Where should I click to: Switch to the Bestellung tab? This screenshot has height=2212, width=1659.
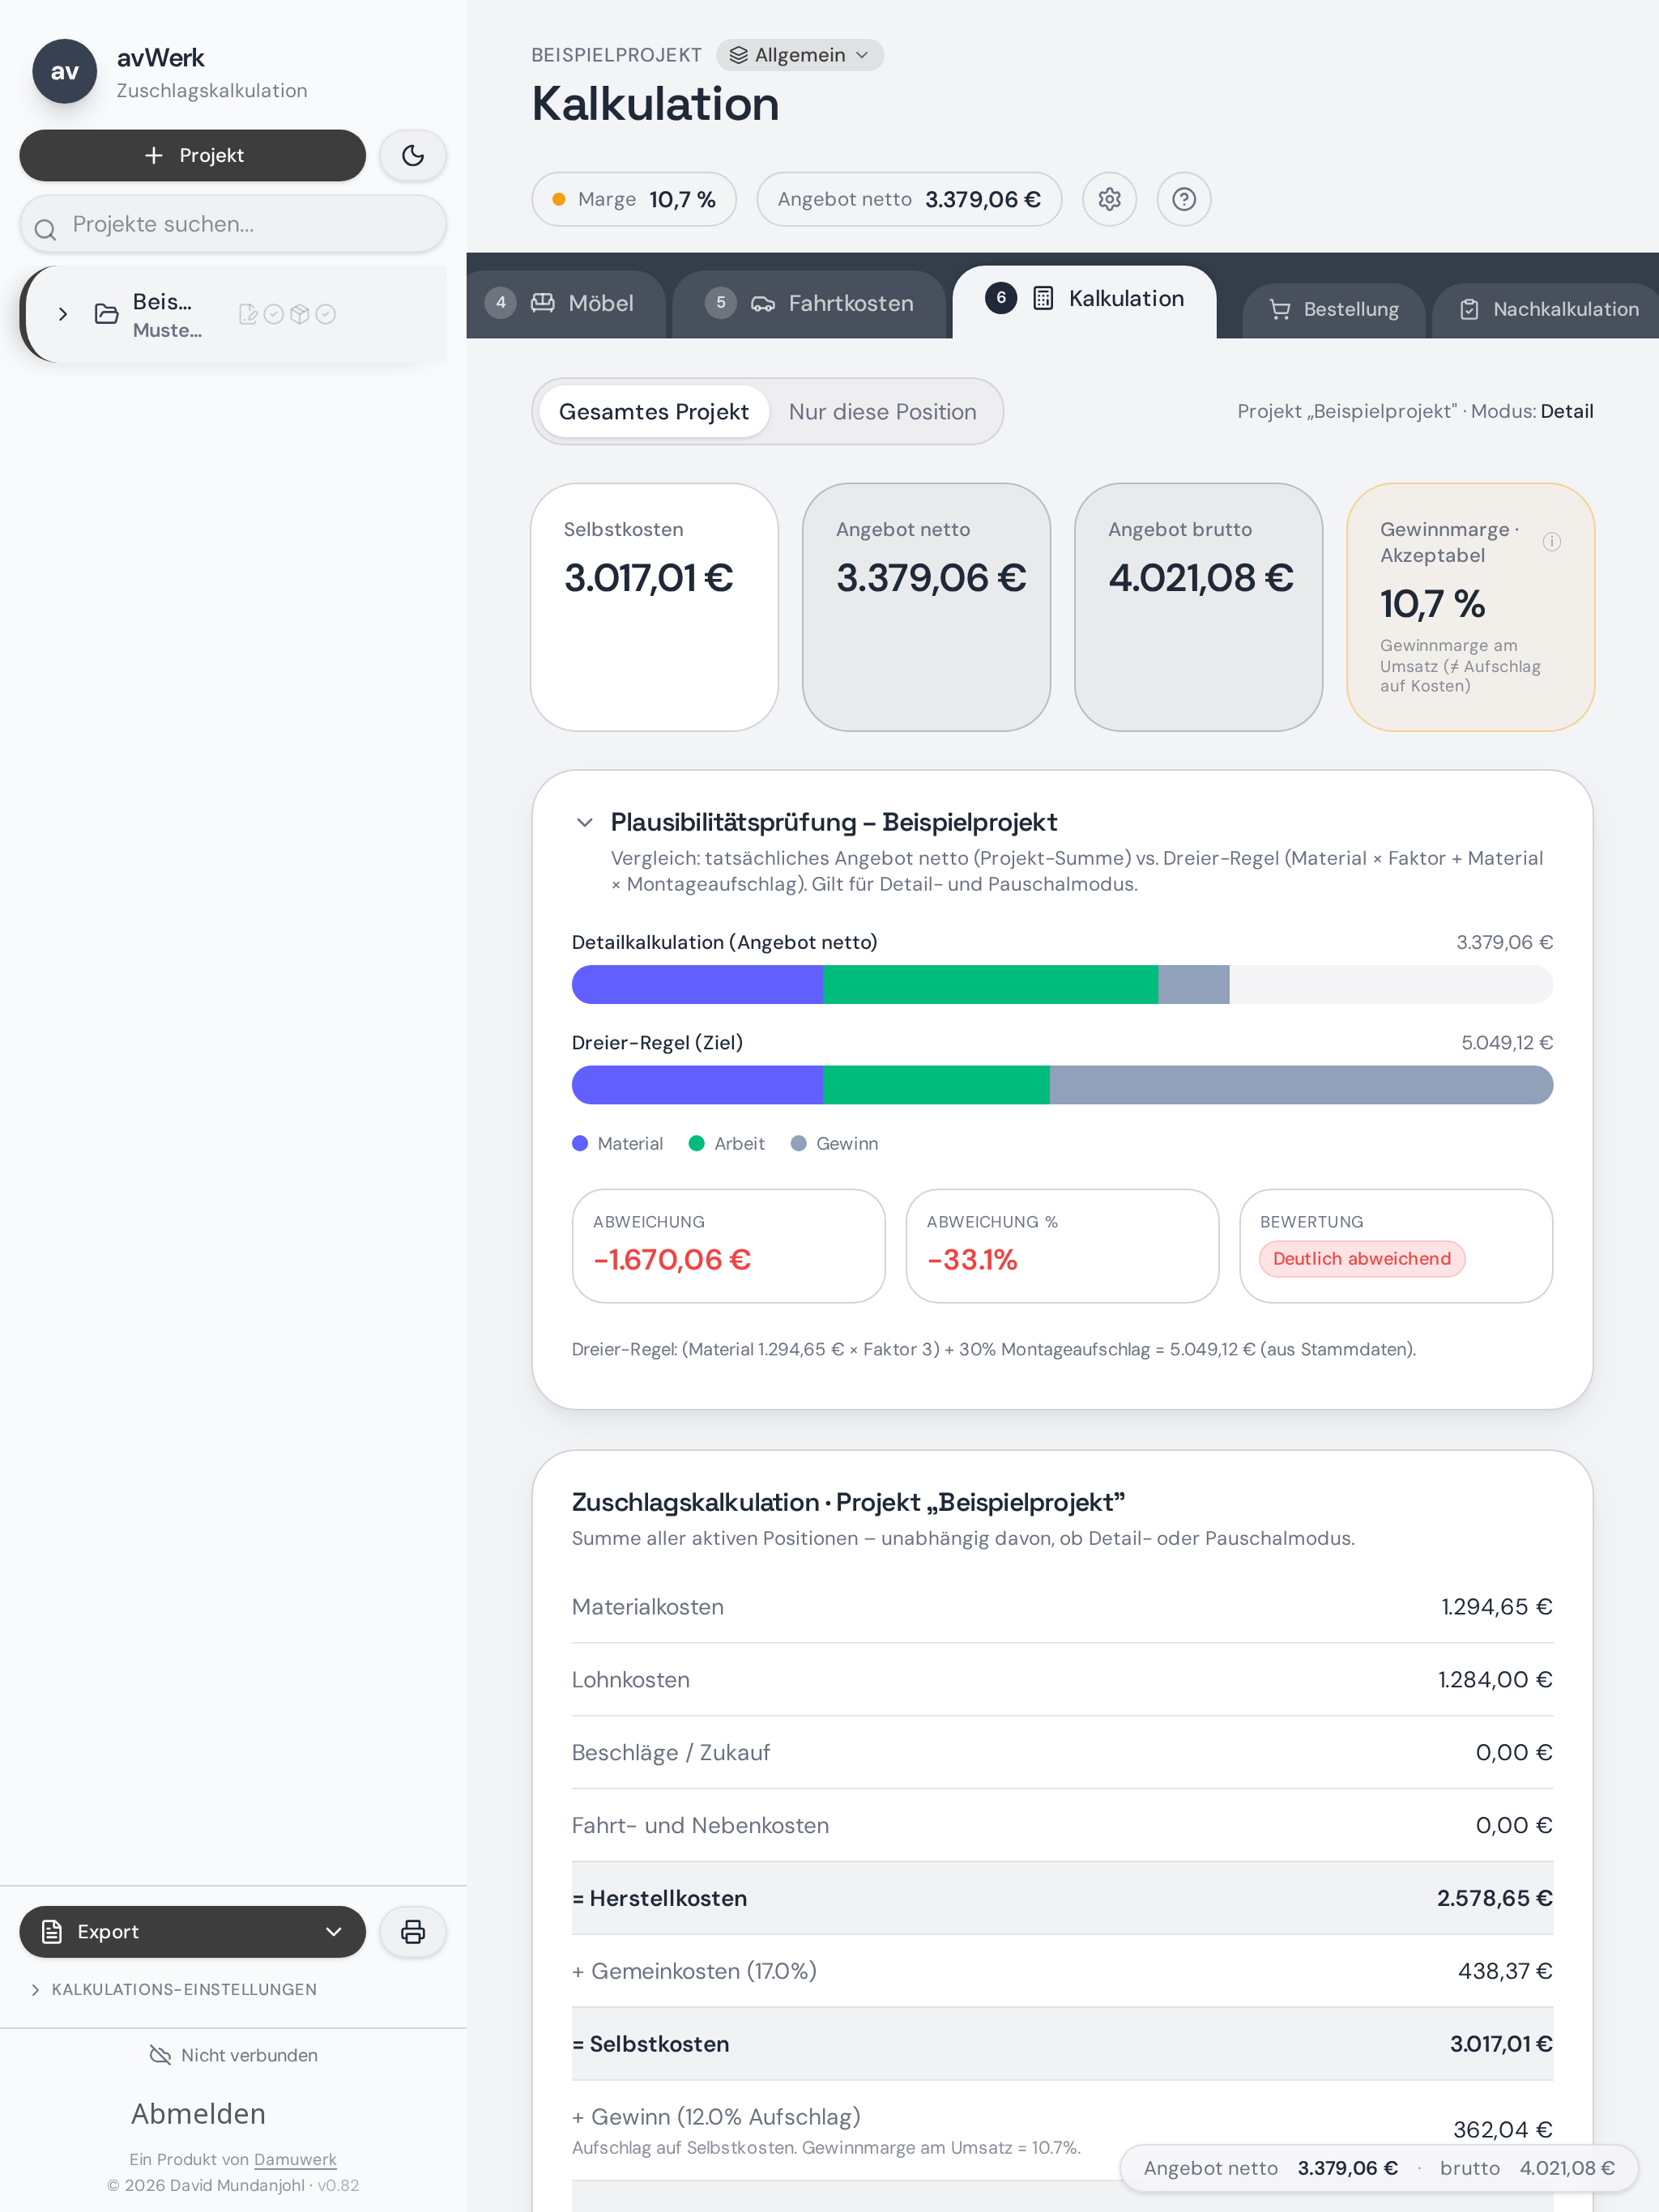coord(1334,310)
